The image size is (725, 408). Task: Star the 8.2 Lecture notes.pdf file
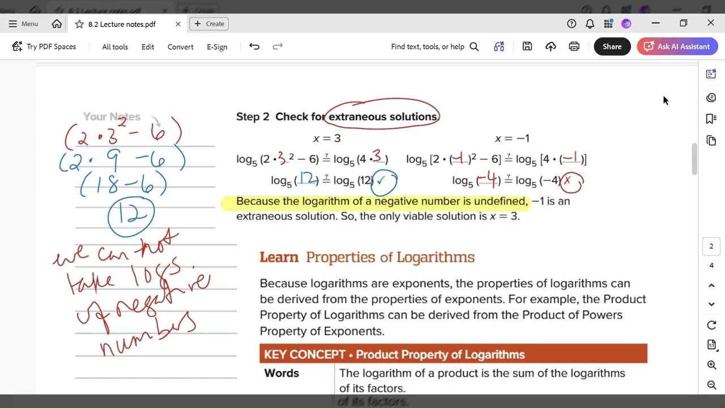(x=79, y=24)
